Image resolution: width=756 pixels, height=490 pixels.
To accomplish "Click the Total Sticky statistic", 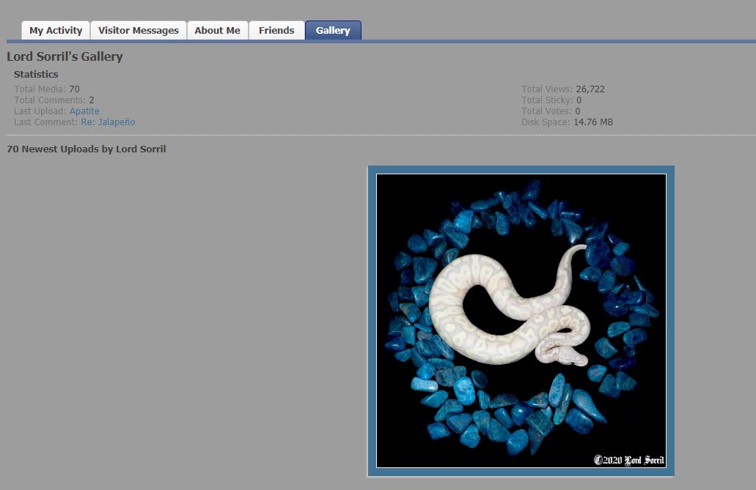I will (x=551, y=100).
